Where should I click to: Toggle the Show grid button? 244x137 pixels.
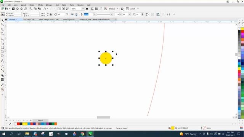(96, 9)
